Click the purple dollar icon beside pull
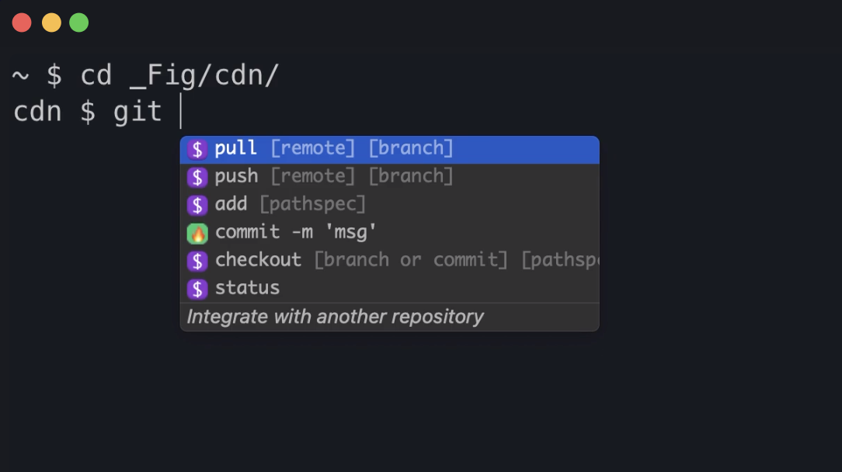The image size is (842, 472). coord(197,149)
